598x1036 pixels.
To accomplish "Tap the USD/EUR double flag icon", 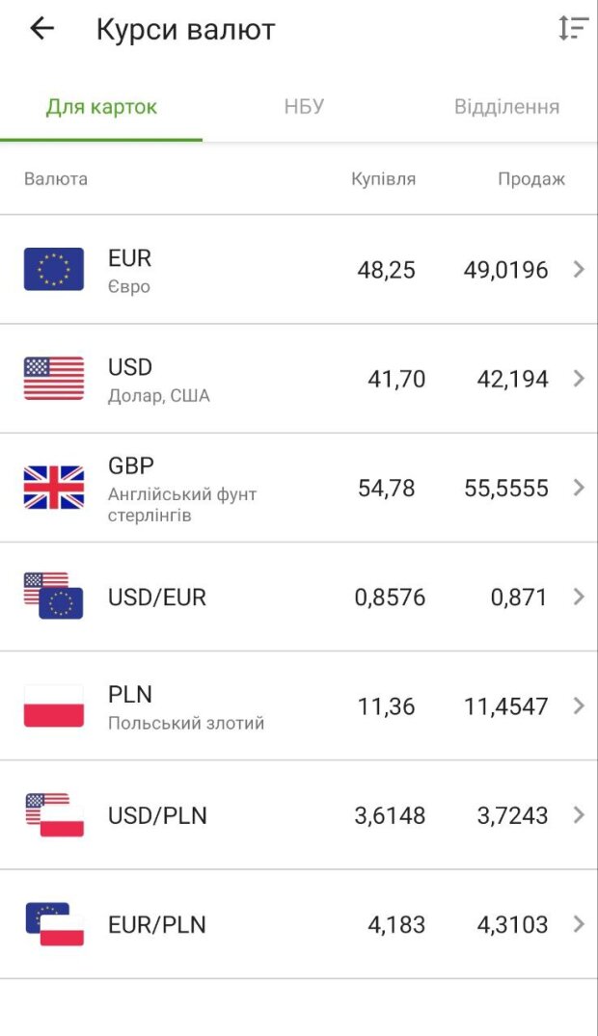I will (54, 596).
